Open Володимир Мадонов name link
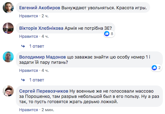165x114 pixels. pos(43,57)
